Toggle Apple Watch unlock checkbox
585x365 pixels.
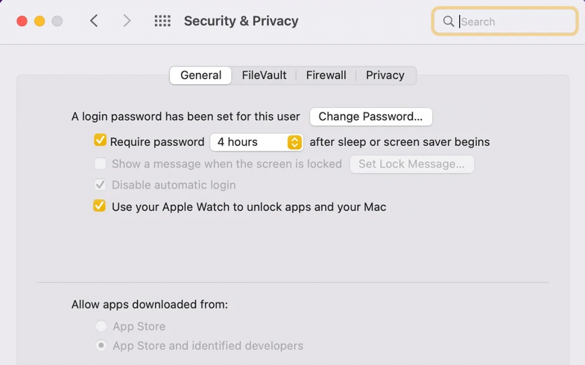click(100, 206)
